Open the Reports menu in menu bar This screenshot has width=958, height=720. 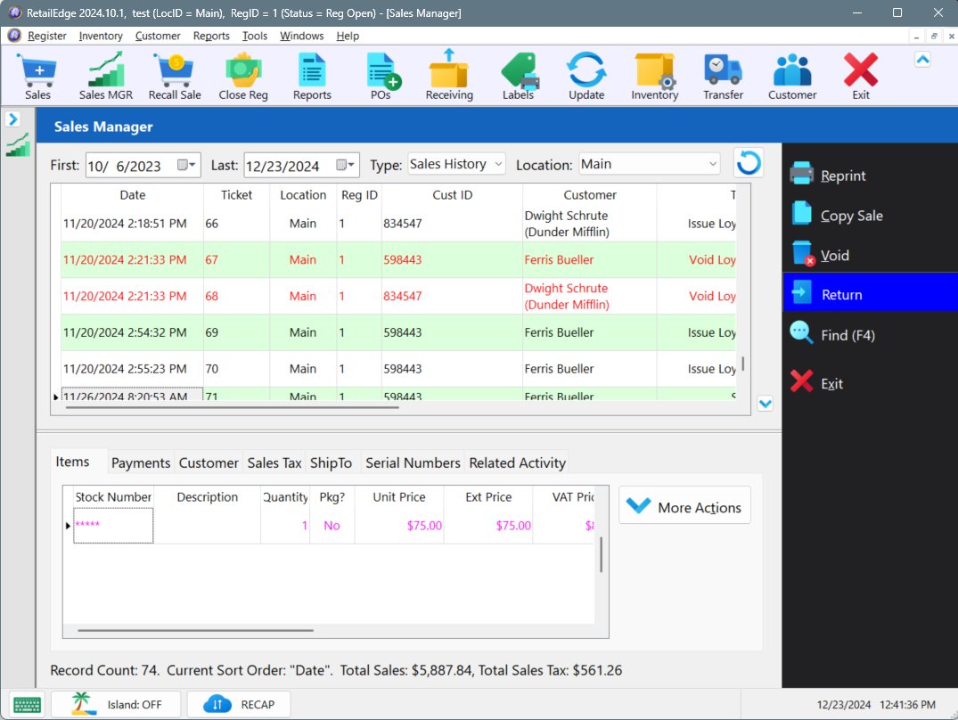(x=211, y=36)
